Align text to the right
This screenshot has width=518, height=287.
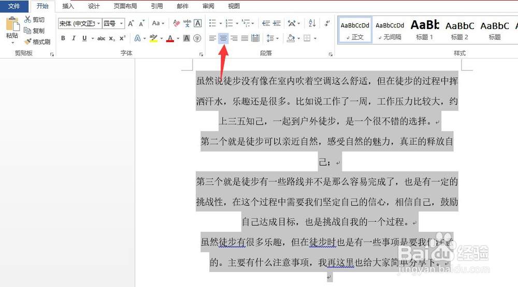tap(234, 39)
